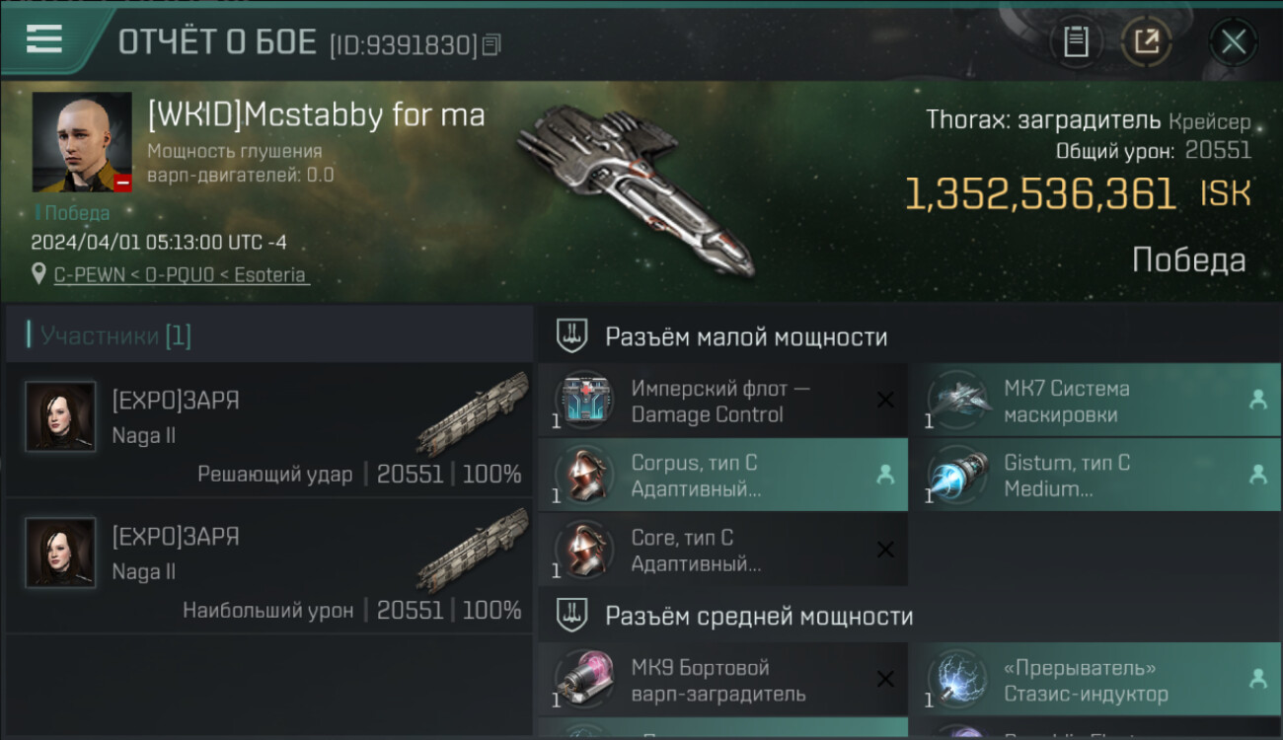The image size is (1283, 740).
Task: Select МК9 Бортовой варп-заградитель module
Action: [x=722, y=680]
